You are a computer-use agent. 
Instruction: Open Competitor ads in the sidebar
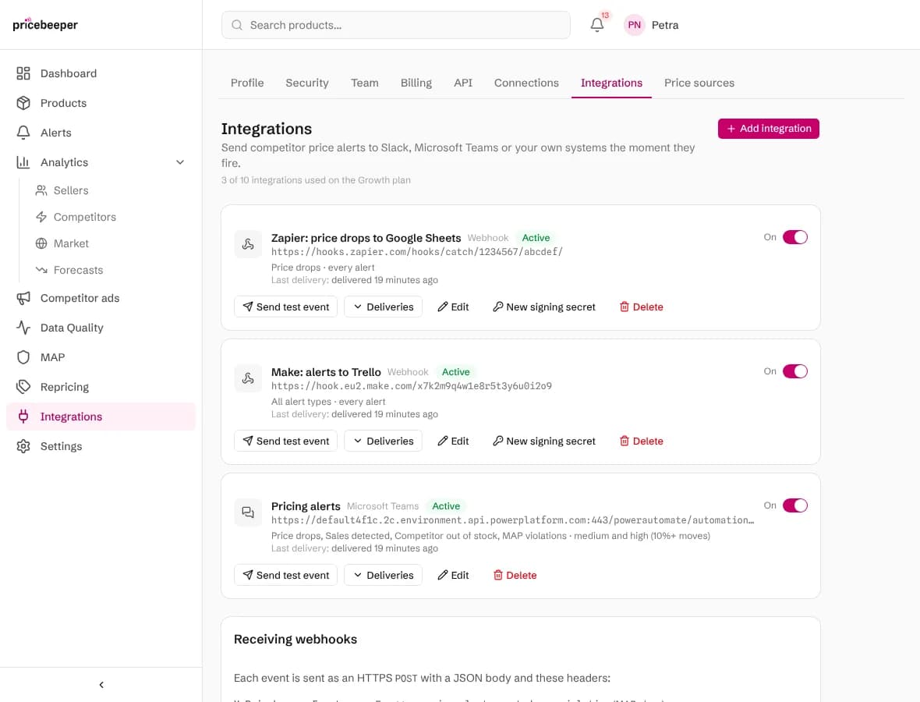[101, 298]
